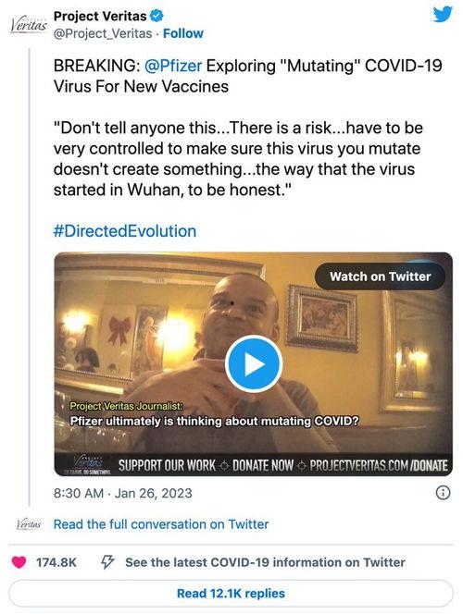The height and width of the screenshot is (614, 463).
Task: Click Watch on Twitter button
Action: click(x=380, y=276)
